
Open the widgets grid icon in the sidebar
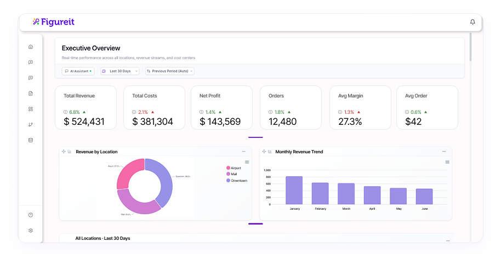pos(31,109)
